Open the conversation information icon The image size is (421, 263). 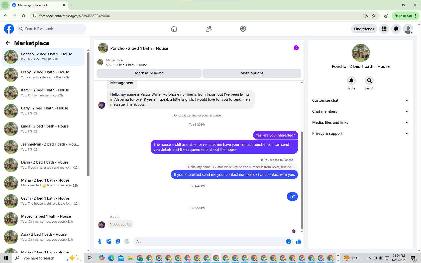[296, 48]
